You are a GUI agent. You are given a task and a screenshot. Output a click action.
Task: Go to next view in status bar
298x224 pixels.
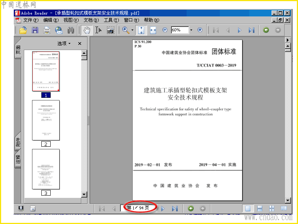pos(203,208)
